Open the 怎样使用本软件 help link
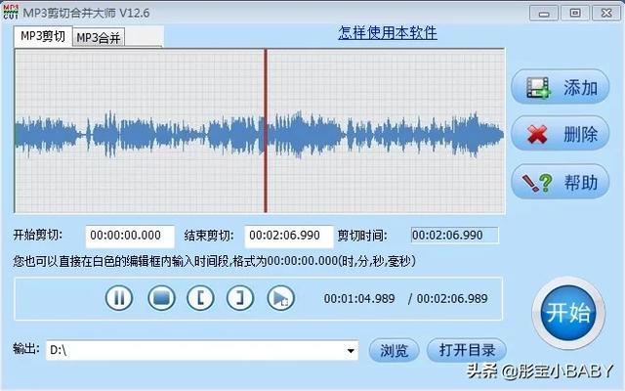This screenshot has width=625, height=391. tap(388, 32)
